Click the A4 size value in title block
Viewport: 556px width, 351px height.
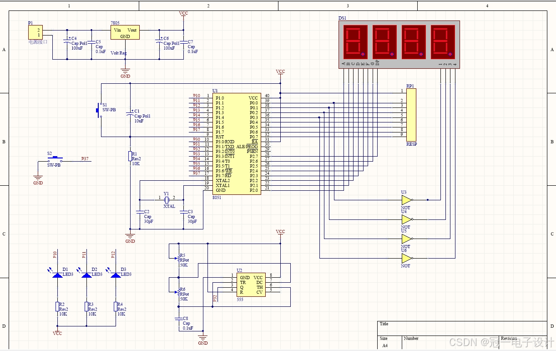[x=384, y=346]
